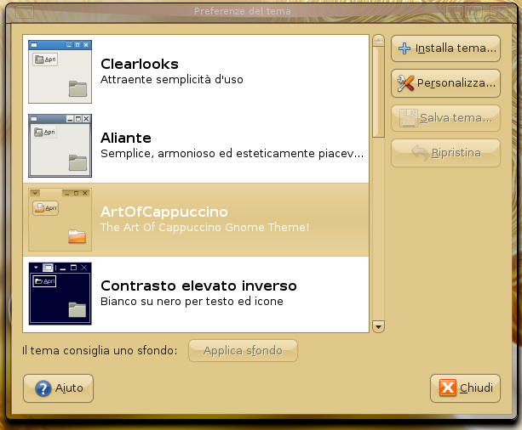Open the Installa tema dialog
This screenshot has height=430, width=522.
tap(445, 48)
